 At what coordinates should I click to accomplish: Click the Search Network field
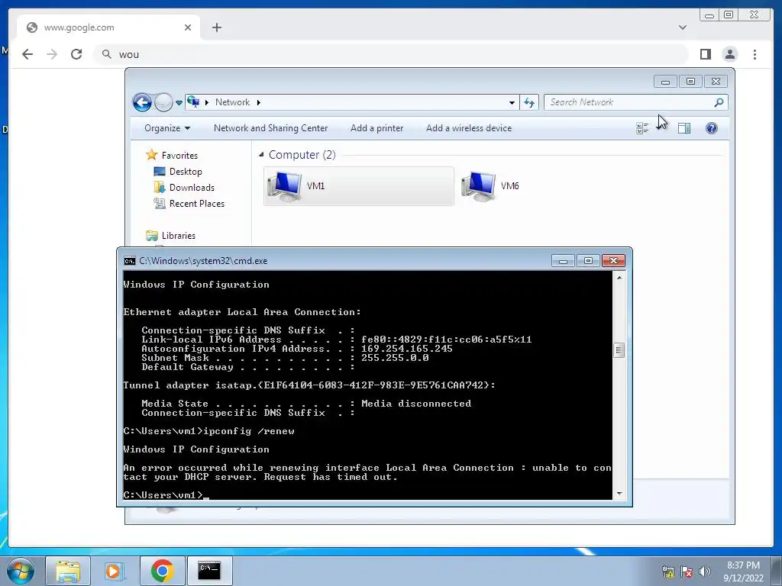coord(636,102)
